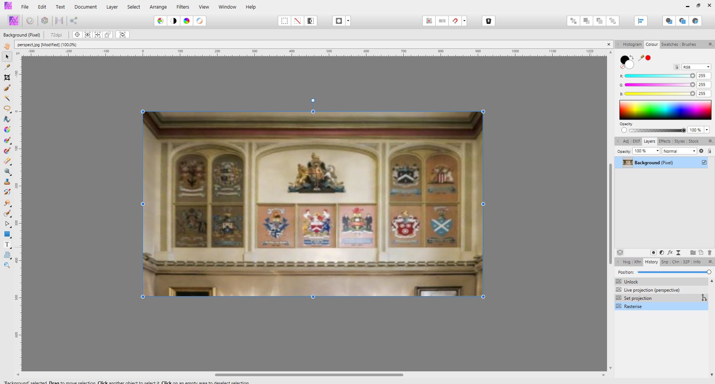This screenshot has height=384, width=715.
Task: Open the RGB colour model dropdown
Action: coord(696,67)
